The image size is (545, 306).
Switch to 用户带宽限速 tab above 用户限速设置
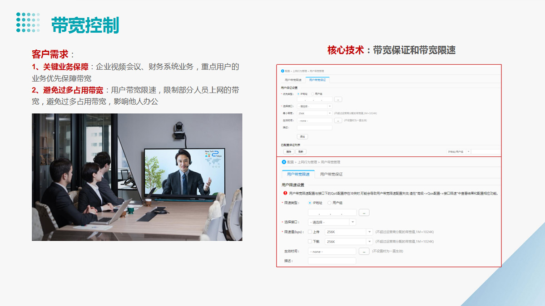coord(298,174)
